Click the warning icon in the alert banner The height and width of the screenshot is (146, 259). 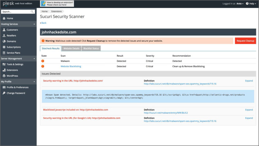pyautogui.click(x=43, y=41)
